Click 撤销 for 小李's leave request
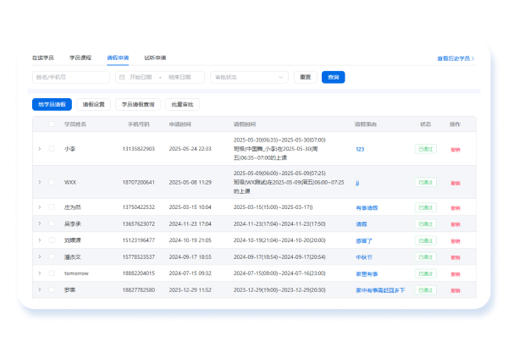 coord(456,149)
